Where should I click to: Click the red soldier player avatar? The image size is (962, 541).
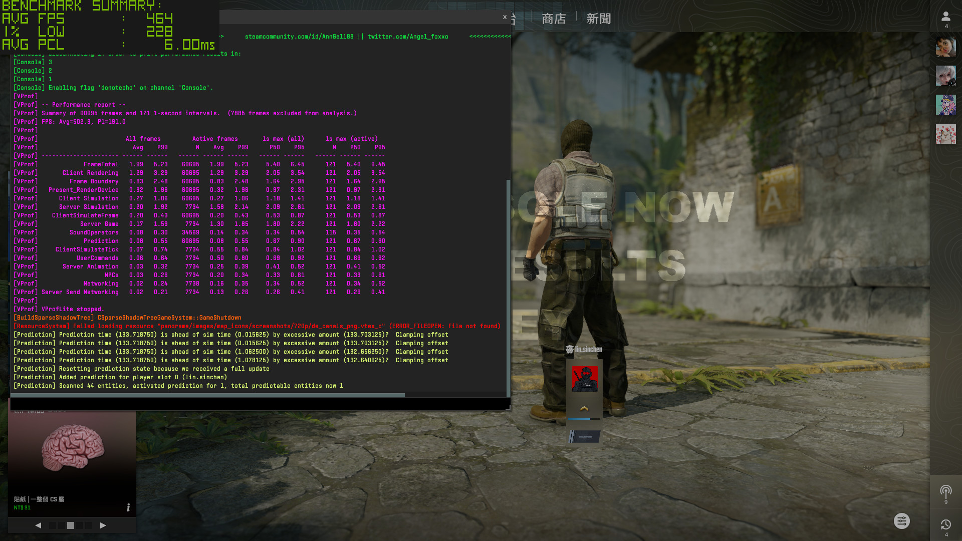click(585, 379)
